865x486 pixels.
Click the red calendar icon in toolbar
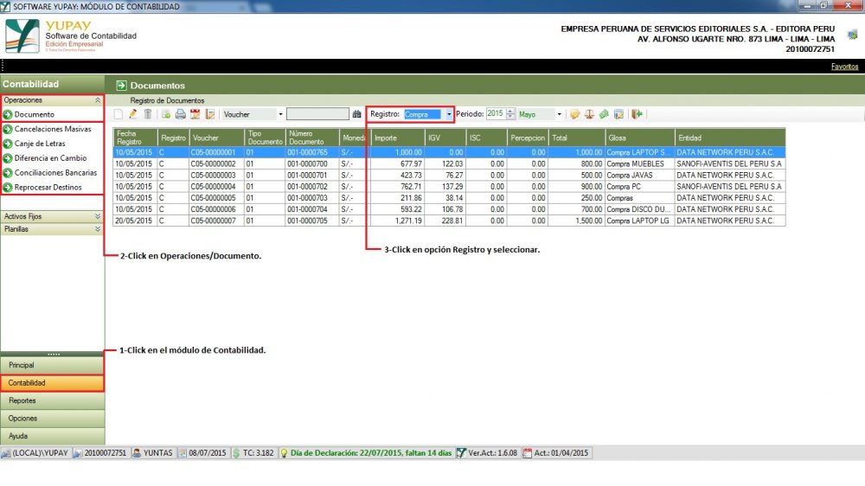click(x=195, y=114)
